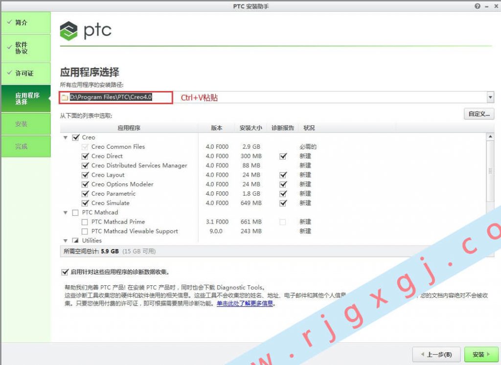Open the 单击此处了解更多信息 link
Screen dimensions: 501x365
click(x=245, y=303)
